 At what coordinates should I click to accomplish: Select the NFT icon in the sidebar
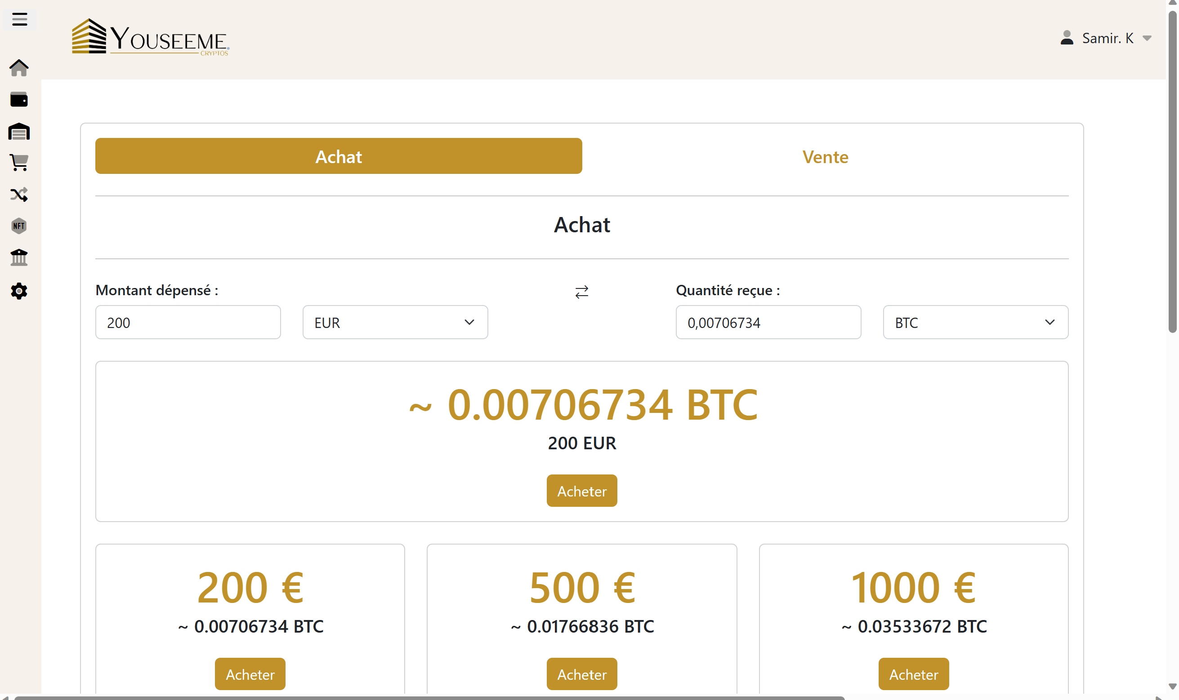(x=19, y=226)
